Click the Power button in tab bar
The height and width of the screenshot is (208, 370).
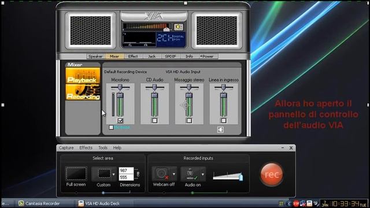coord(208,57)
